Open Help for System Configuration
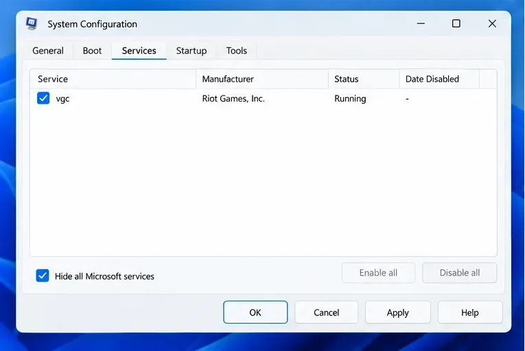The width and height of the screenshot is (525, 351). pyautogui.click(x=470, y=313)
